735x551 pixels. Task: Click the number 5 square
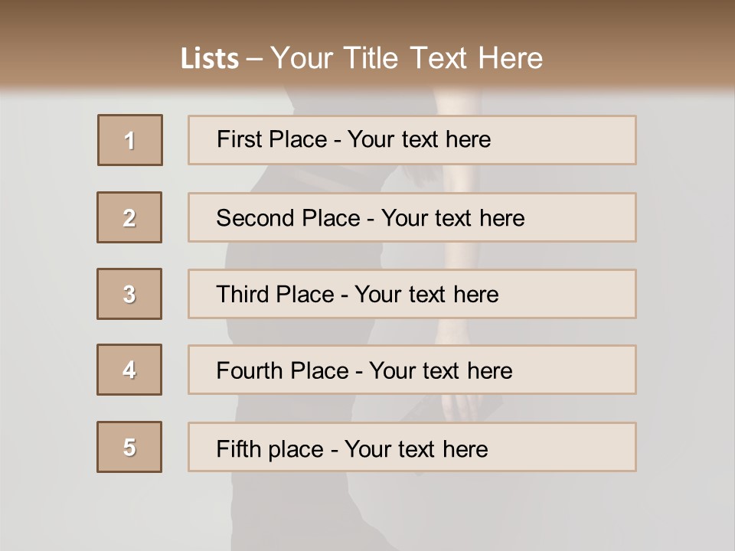(129, 447)
